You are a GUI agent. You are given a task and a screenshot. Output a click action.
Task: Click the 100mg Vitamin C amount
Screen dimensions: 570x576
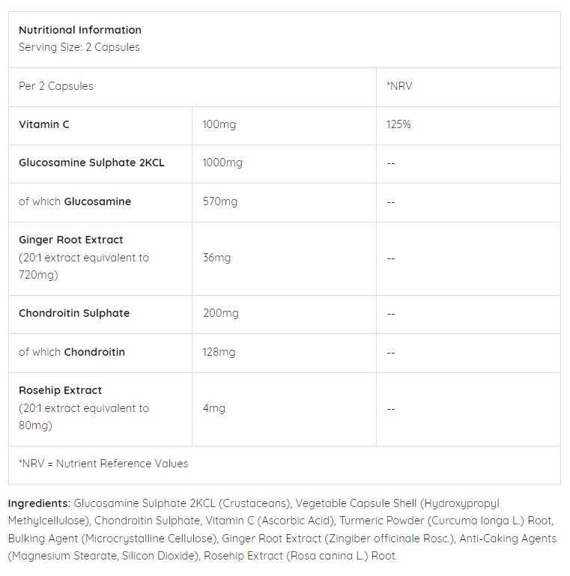[219, 124]
